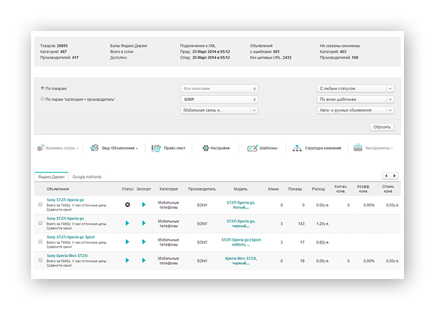Image resolution: width=435 pixels, height=310 pixels.
Task: Expand the Инструменты menu label
Action: point(379,148)
